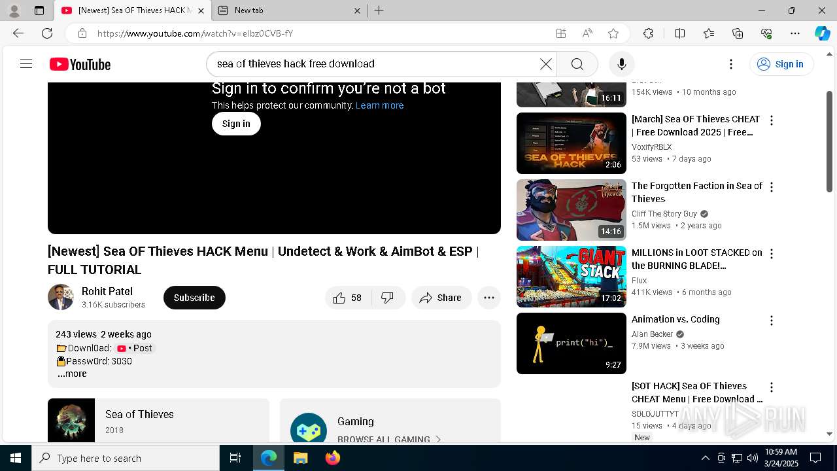The width and height of the screenshot is (837, 471).
Task: Open options for The Forgotten Faction video
Action: [772, 187]
